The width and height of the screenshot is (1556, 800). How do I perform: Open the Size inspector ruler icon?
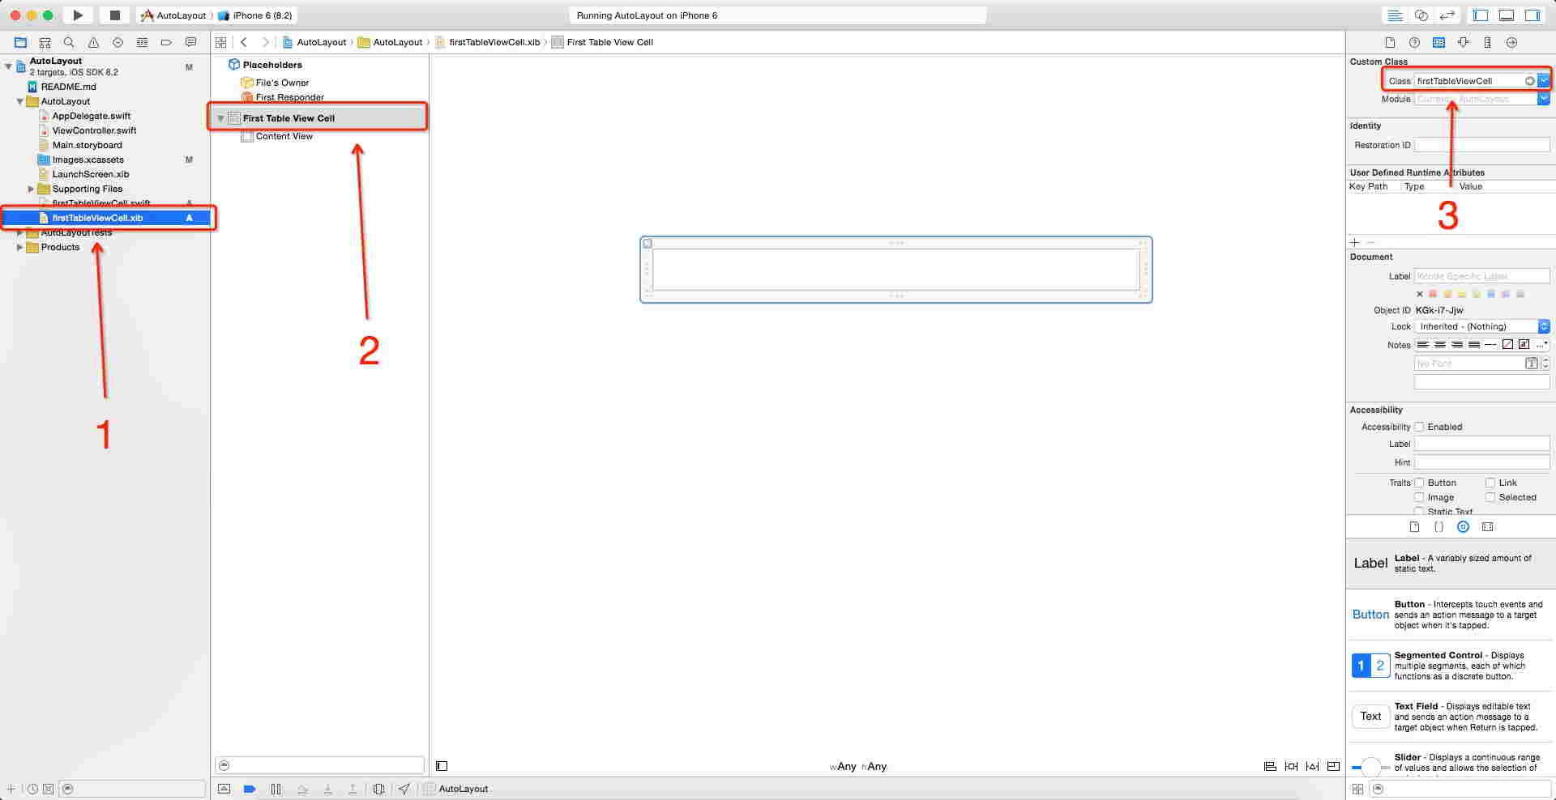point(1487,42)
